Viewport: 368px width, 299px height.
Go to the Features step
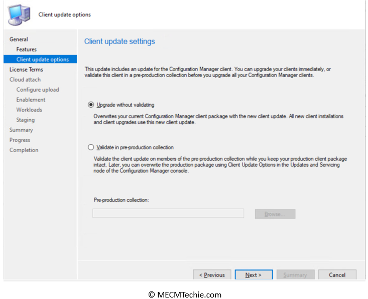27,50
